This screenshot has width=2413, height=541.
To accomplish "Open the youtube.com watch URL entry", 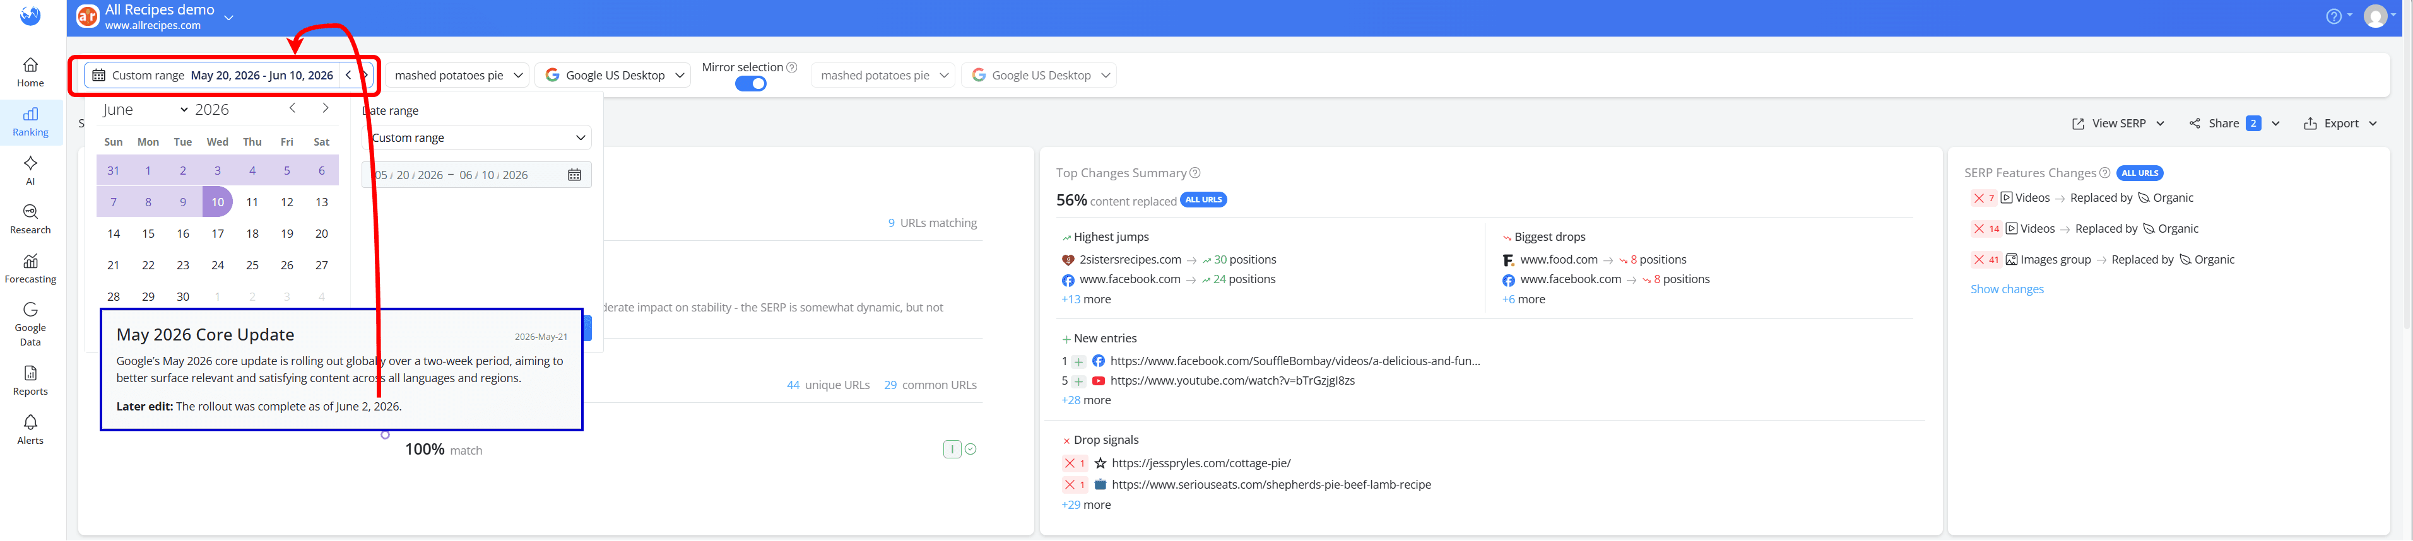I will click(x=1232, y=381).
